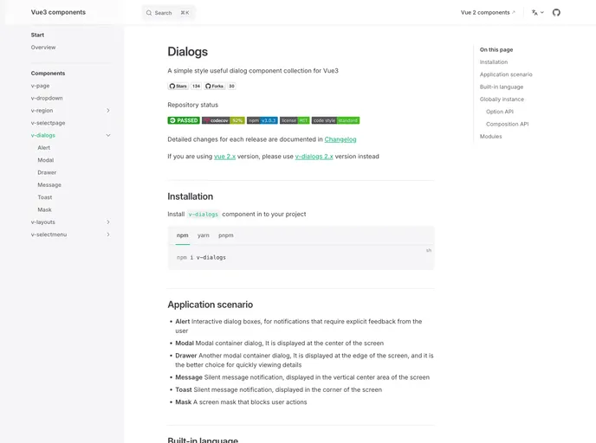
Task: Select the pnpm install tab
Action: [x=226, y=235]
